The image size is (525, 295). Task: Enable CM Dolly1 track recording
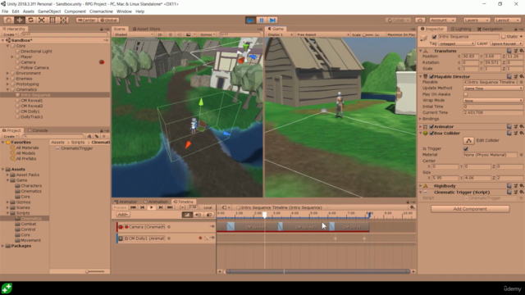[x=200, y=238]
